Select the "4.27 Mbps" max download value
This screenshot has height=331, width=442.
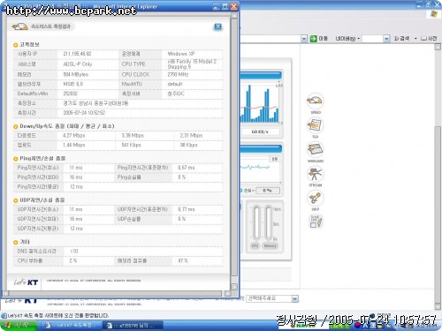pos(73,136)
